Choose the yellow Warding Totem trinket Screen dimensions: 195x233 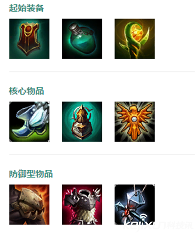134,39
